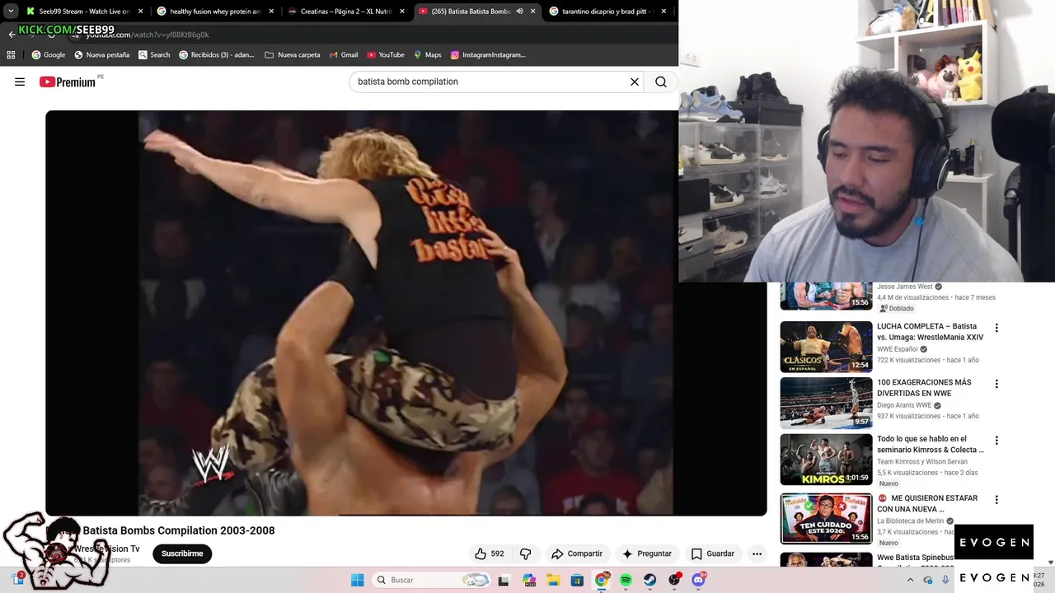
Task: Open the Chrome apps grid shortcut
Action: pos(11,55)
